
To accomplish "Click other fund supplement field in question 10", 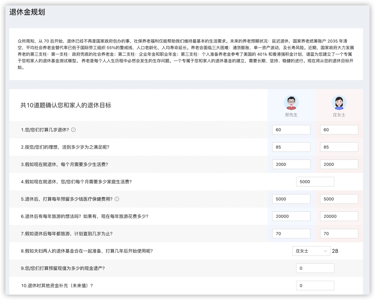I will click(315, 285).
